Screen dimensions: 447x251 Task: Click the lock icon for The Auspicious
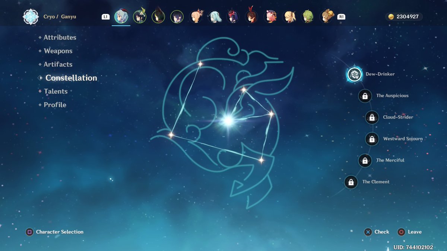coord(365,96)
